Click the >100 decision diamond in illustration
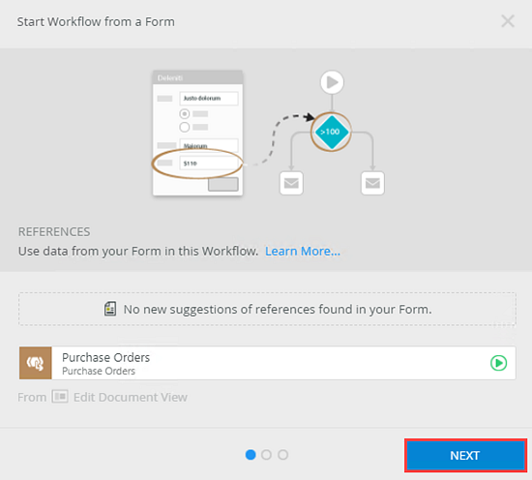This screenshot has height=480, width=532. coord(331,132)
